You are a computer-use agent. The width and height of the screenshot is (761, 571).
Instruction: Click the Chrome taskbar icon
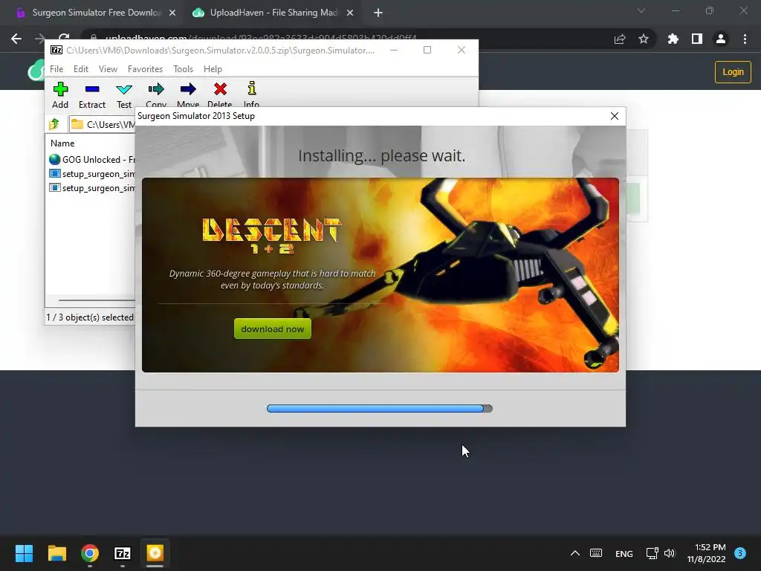(90, 553)
